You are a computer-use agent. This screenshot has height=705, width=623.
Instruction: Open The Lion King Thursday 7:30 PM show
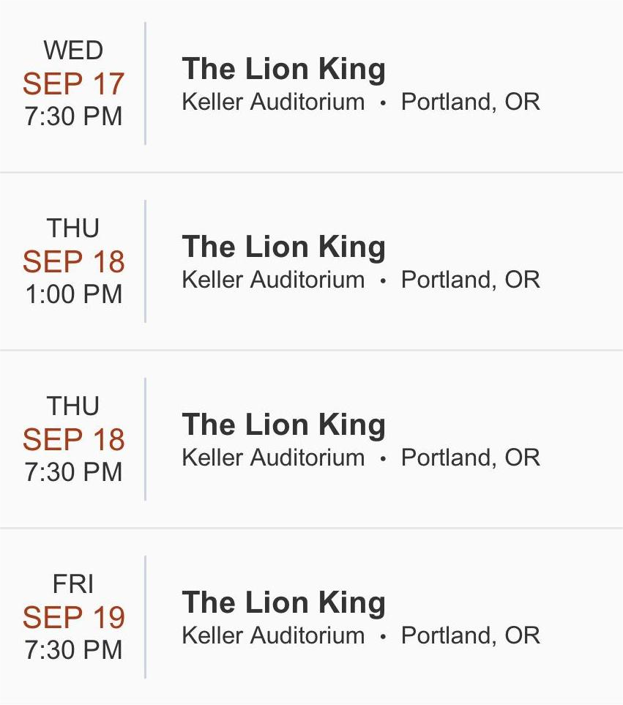283,425
